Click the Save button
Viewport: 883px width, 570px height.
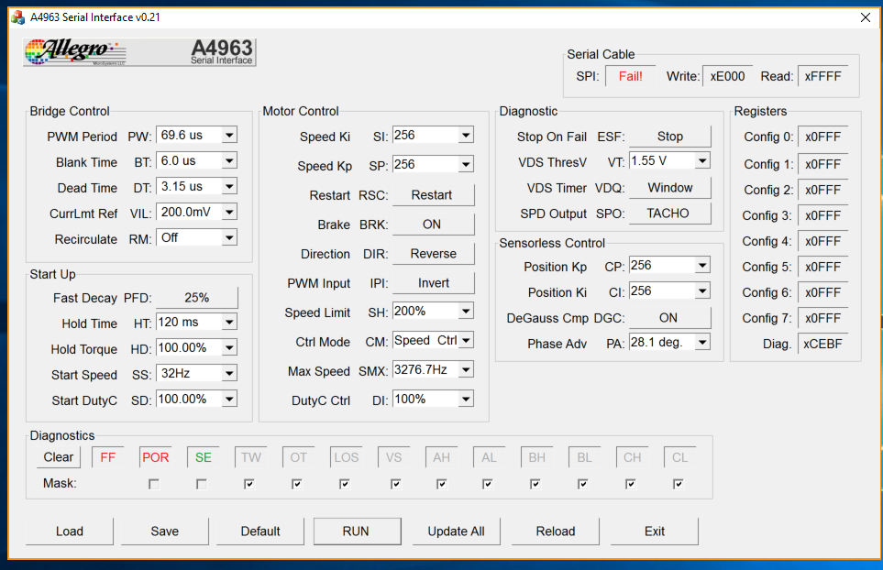(x=164, y=532)
